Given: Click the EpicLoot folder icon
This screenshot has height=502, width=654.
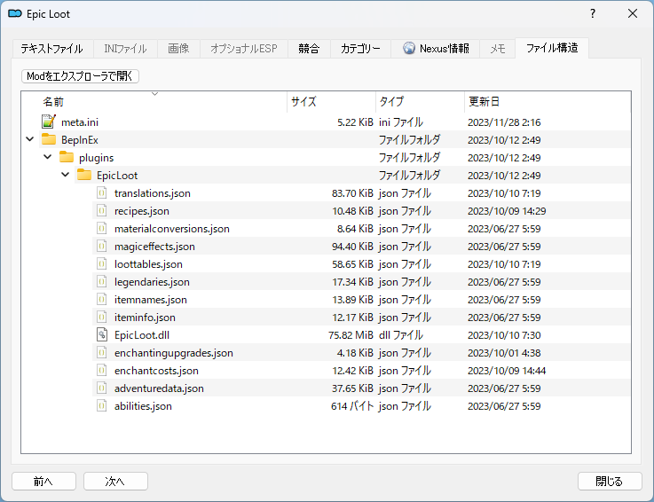Looking at the screenshot, I should click(83, 175).
